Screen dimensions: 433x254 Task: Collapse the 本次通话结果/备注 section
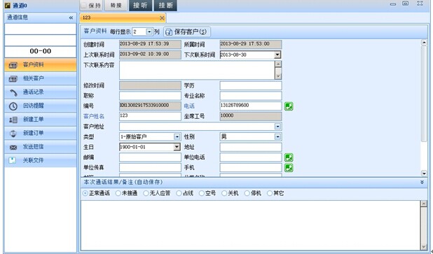422,183
